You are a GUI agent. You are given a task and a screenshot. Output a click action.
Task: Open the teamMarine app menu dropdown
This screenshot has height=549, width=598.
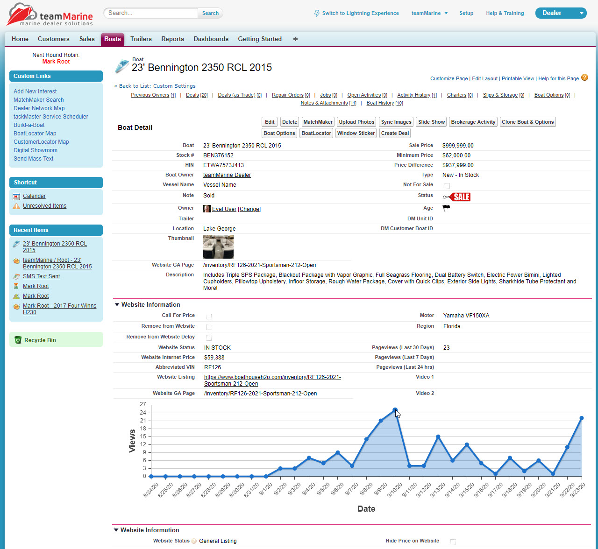(429, 13)
